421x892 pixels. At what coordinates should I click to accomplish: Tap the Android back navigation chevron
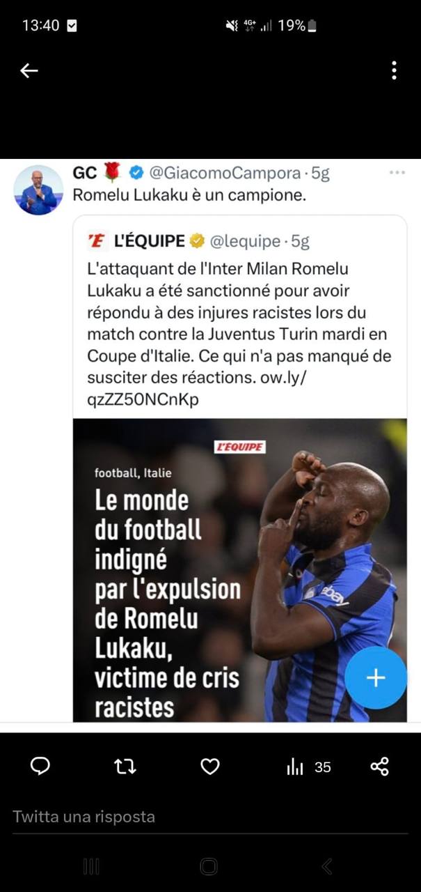[x=327, y=866]
